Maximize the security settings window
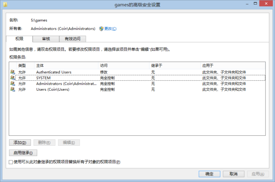Screen dimensions: 275x182 255,4
